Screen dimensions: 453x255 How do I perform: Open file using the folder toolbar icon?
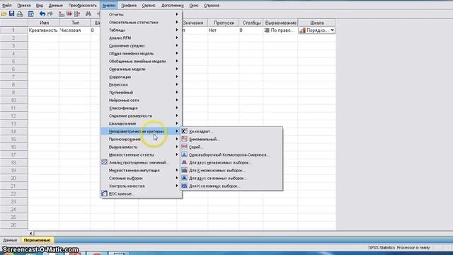[x=4, y=14]
